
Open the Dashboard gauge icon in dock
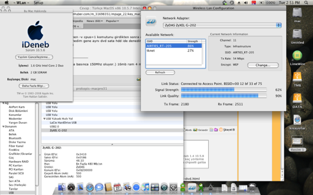point(71,187)
